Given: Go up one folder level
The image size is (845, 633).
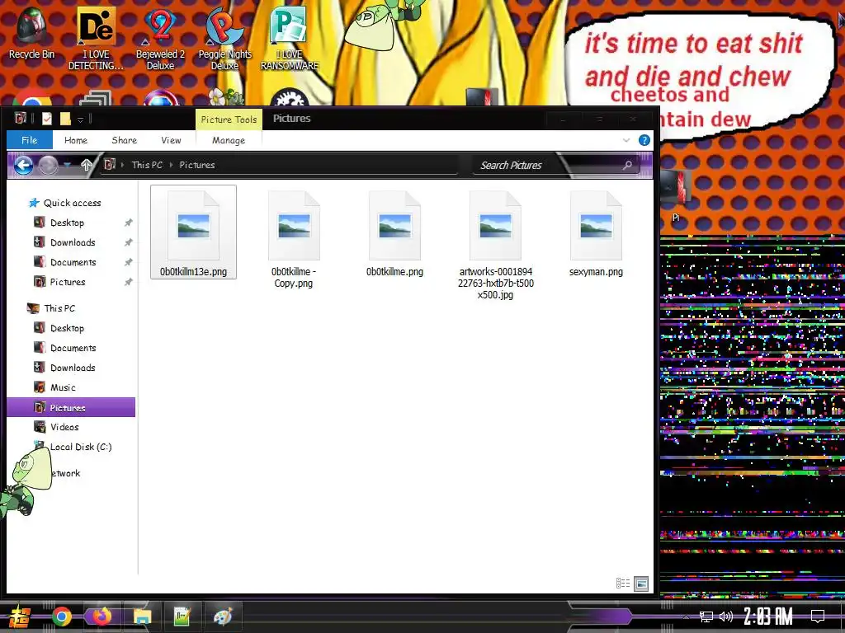Looking at the screenshot, I should (x=86, y=165).
